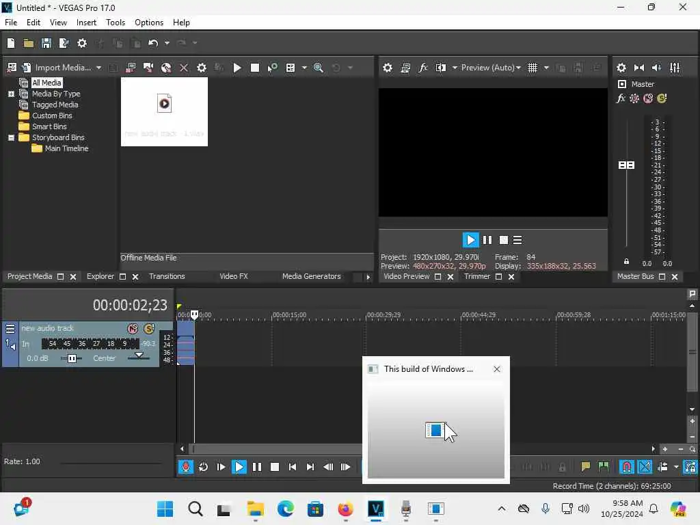
Task: Select the offline media file thumbnail
Action: point(164,111)
